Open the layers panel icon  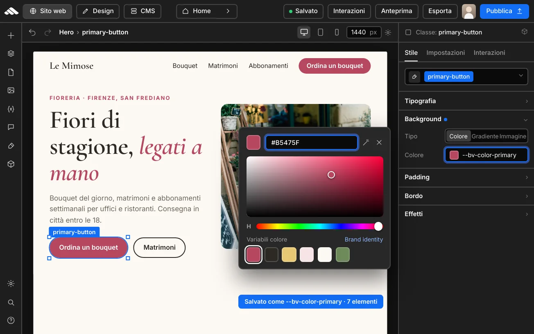pos(11,54)
